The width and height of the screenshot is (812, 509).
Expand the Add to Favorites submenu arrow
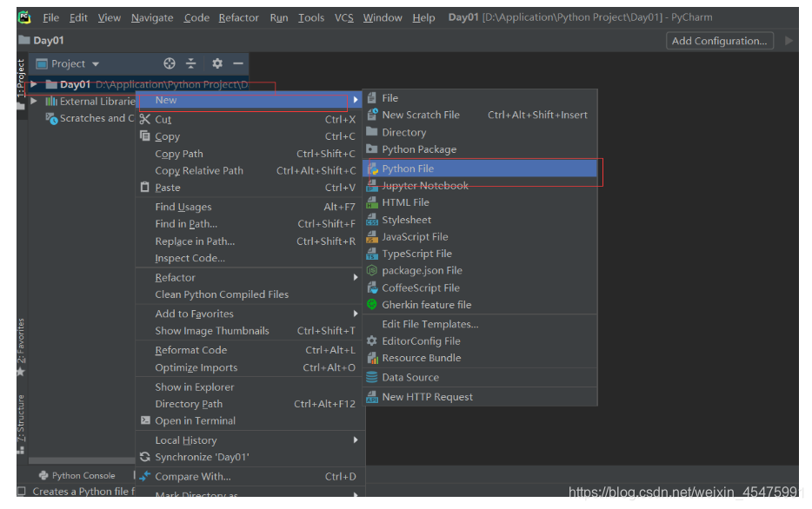tap(356, 314)
